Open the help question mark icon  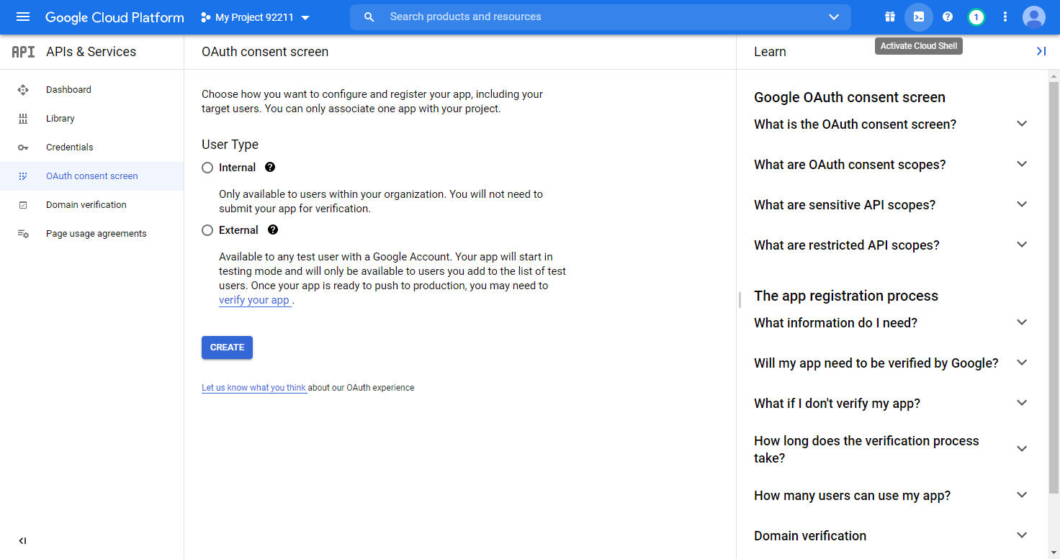[x=948, y=17]
